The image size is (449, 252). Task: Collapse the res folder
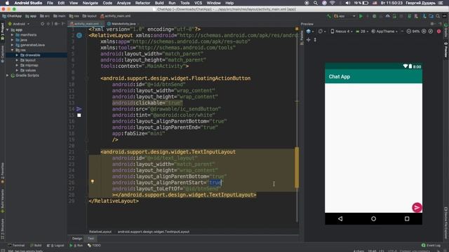click(13, 50)
